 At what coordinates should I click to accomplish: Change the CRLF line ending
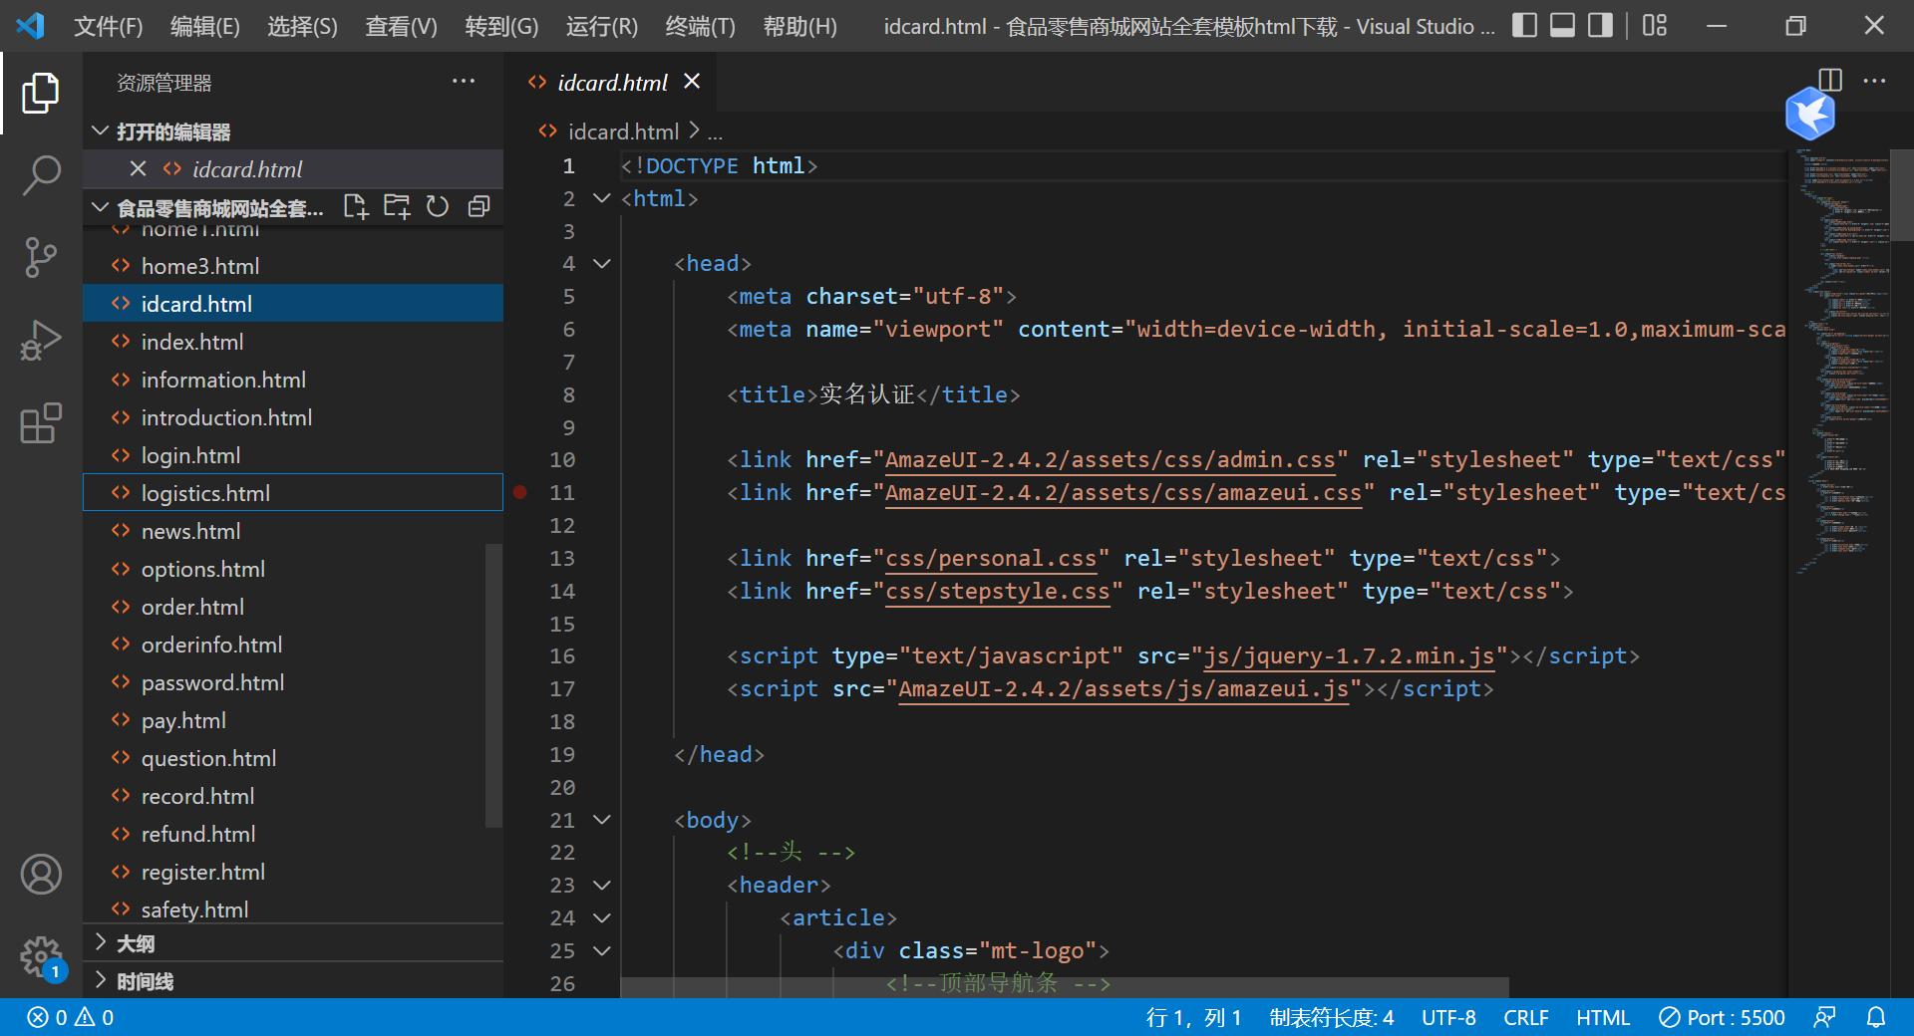[1525, 1017]
